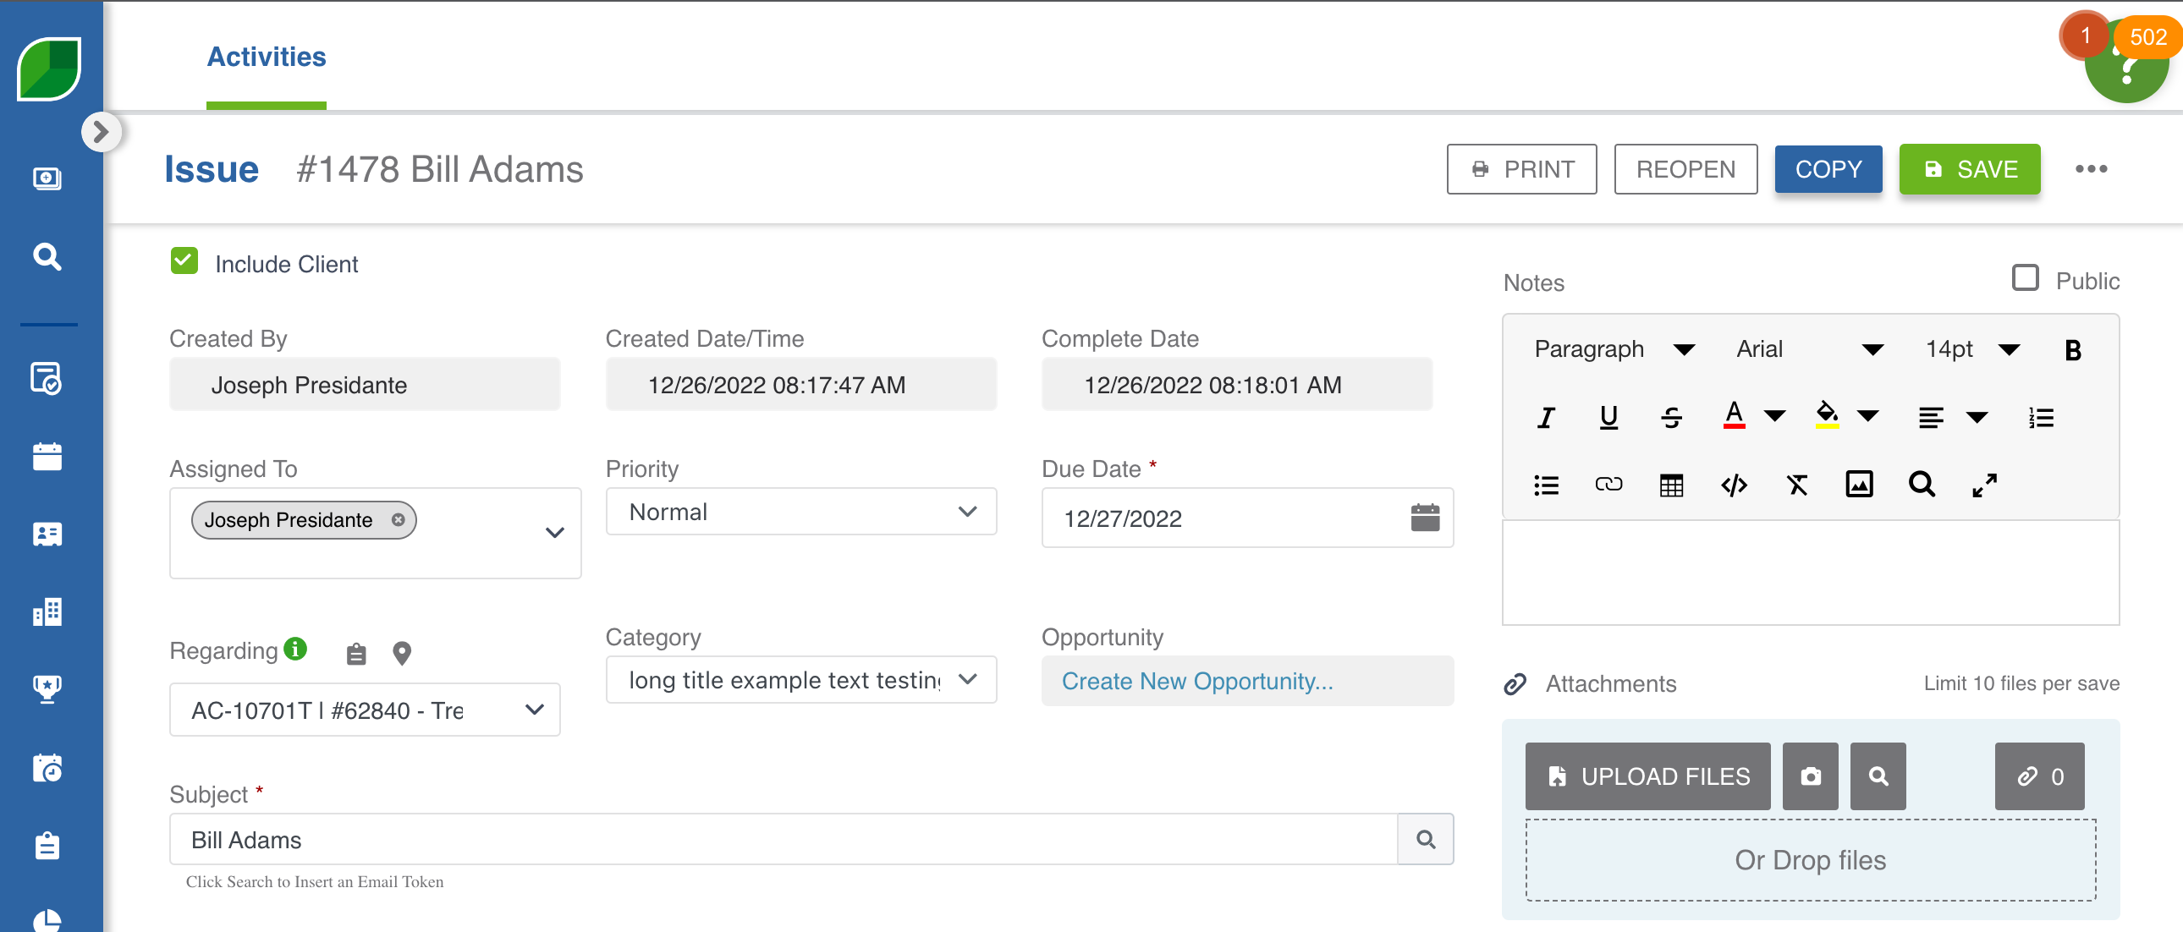Insert a table in Notes editor

(x=1671, y=485)
